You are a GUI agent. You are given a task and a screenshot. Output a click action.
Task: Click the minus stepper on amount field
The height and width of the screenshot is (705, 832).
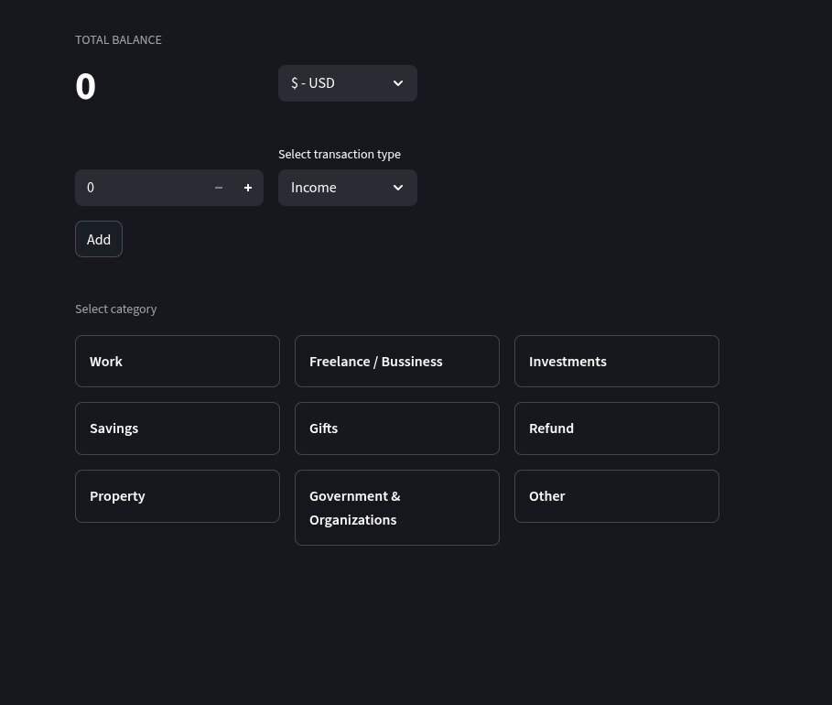[x=219, y=188]
